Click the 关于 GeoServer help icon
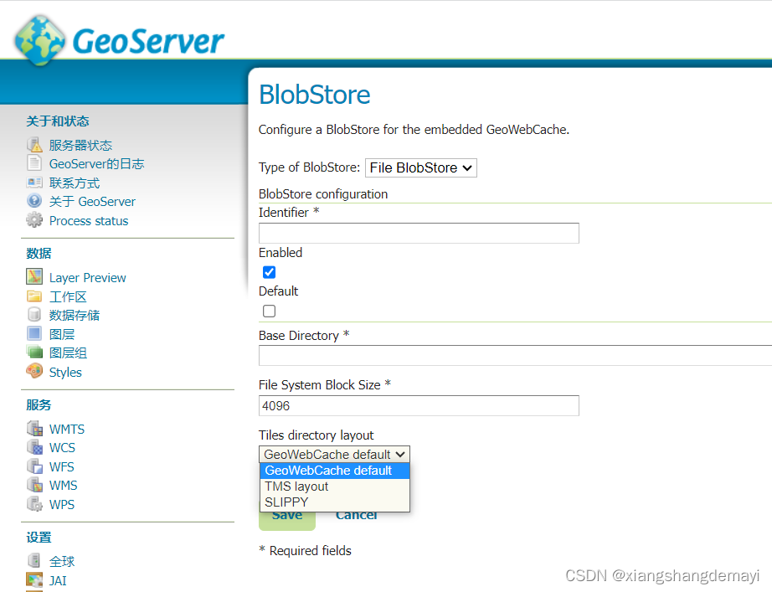This screenshot has width=772, height=592. click(34, 201)
